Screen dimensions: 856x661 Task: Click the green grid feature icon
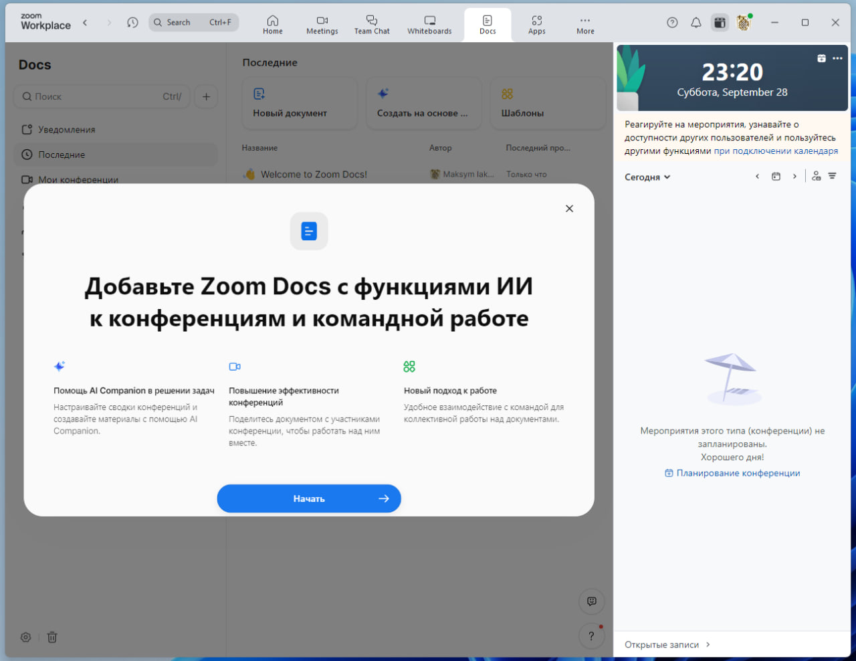click(409, 367)
